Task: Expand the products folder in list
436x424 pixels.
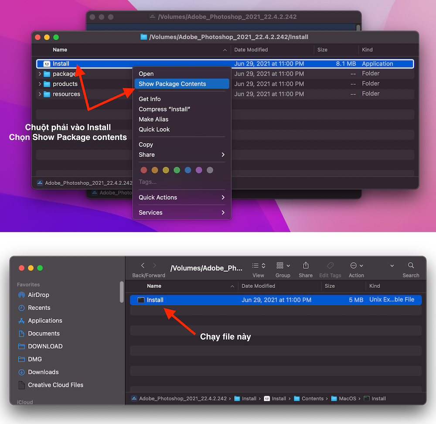Action: point(40,83)
